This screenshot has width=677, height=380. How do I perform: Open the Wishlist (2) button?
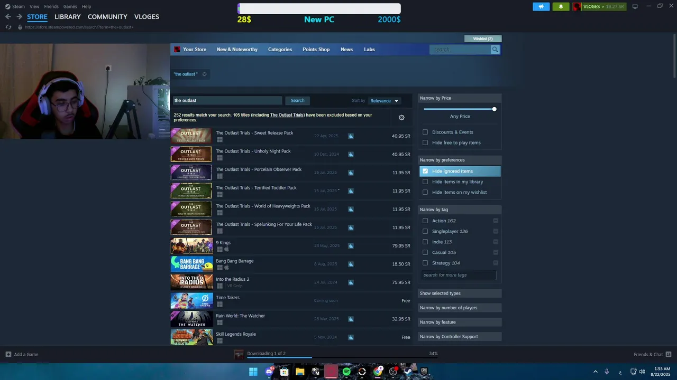click(x=483, y=39)
